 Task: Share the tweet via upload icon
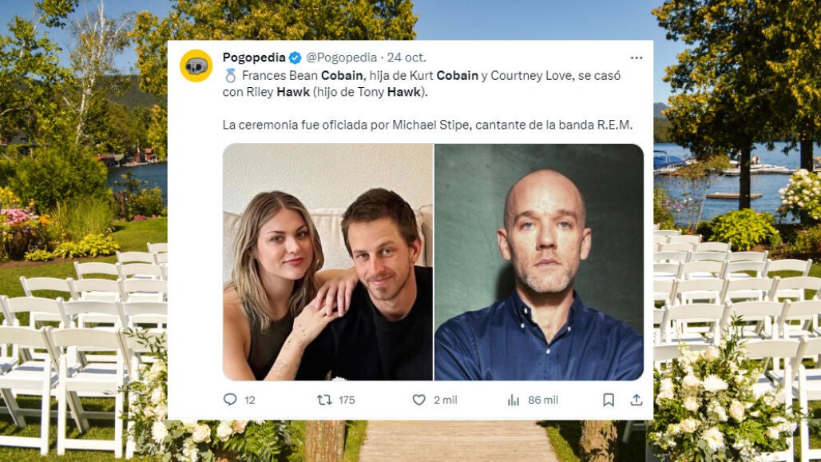point(637,400)
